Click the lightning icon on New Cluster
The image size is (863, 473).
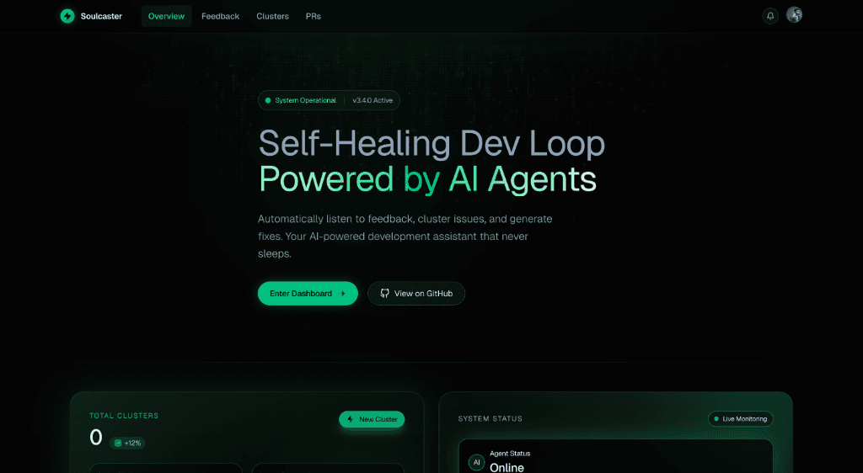(x=350, y=419)
